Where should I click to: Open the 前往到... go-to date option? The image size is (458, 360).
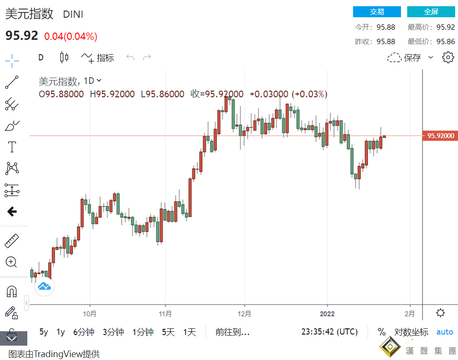(232, 332)
